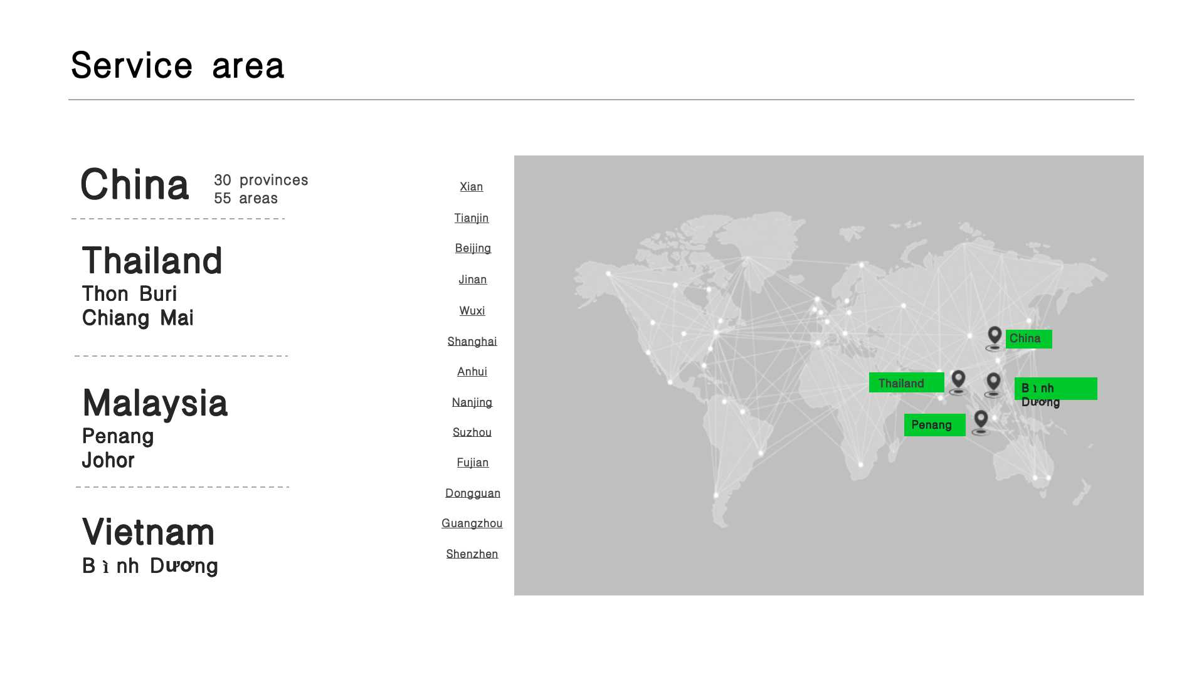Open the Xian city link
The image size is (1204, 677).
(472, 187)
